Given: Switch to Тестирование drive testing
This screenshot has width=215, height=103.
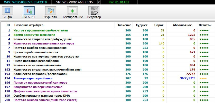Looking at the screenshot, I should [72, 13].
